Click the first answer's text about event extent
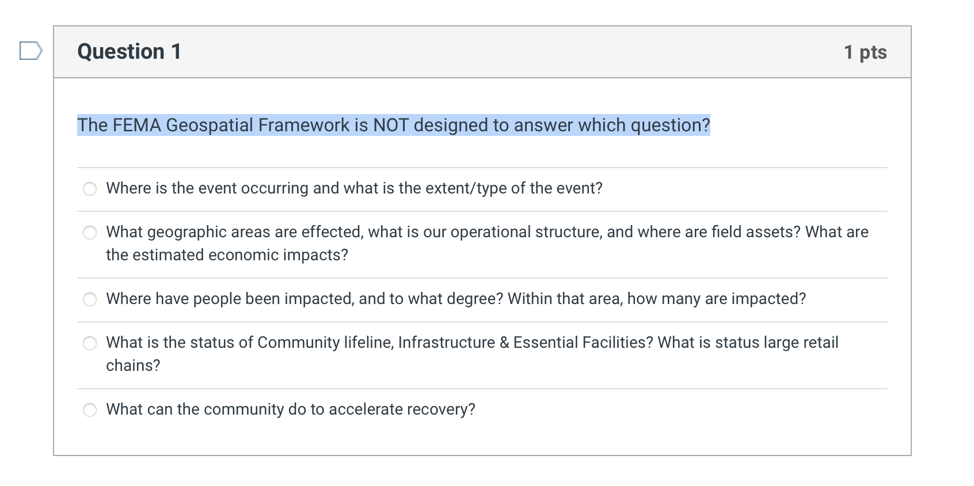Screen dimensions: 974x486 tap(353, 188)
